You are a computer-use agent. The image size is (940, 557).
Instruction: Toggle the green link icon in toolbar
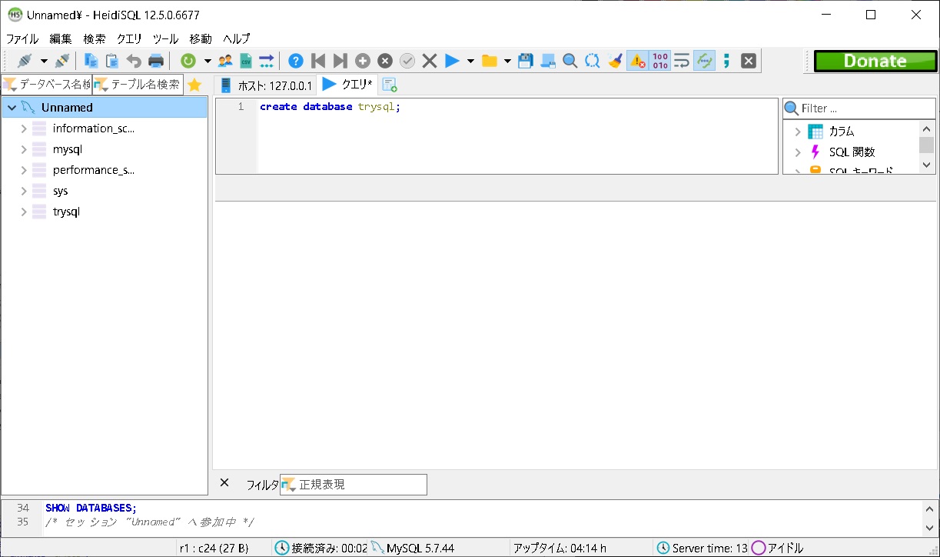(704, 61)
